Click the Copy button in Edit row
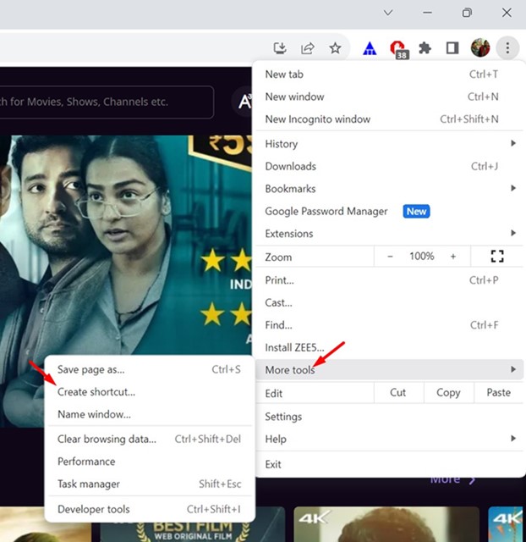 tap(448, 393)
